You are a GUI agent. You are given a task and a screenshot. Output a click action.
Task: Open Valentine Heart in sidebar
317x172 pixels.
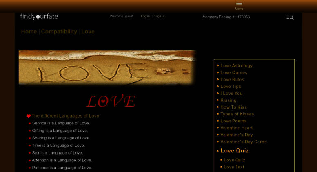tap(236, 128)
